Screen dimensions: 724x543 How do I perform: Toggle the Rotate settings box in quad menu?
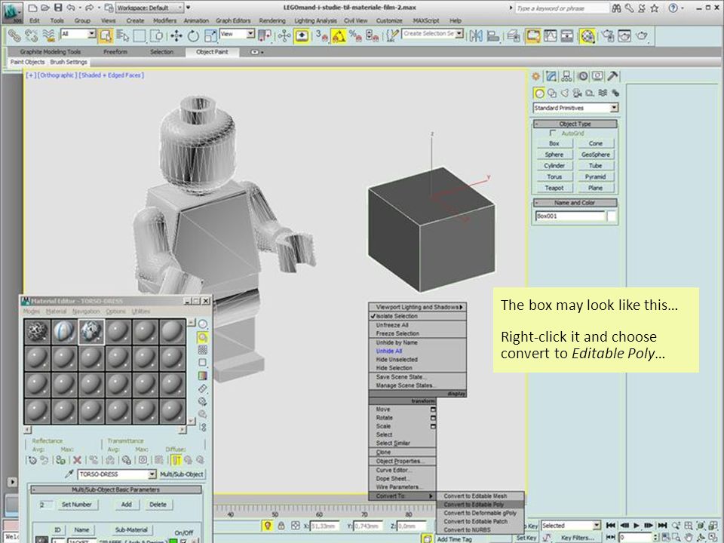[x=433, y=418]
